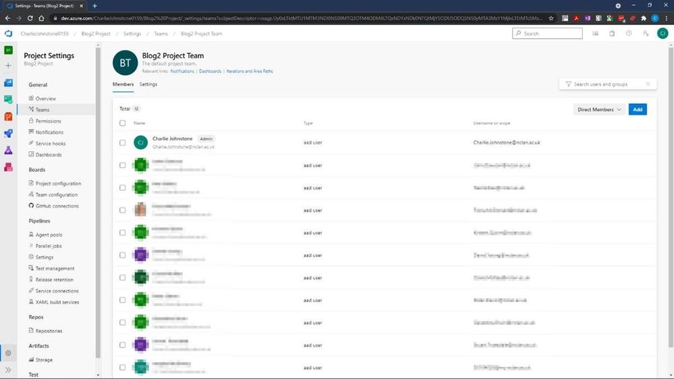Click main page vertical scrollbar
Screen dimensions: 674x379
tap(671, 198)
